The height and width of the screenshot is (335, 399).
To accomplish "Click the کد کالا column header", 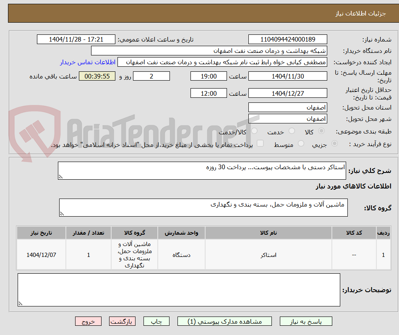I will (x=354, y=233).
